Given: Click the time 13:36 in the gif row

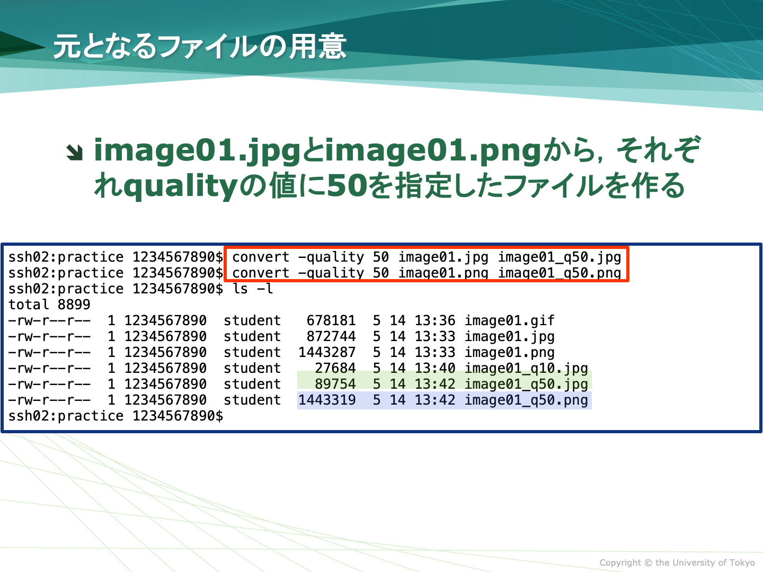Looking at the screenshot, I should click(x=434, y=320).
